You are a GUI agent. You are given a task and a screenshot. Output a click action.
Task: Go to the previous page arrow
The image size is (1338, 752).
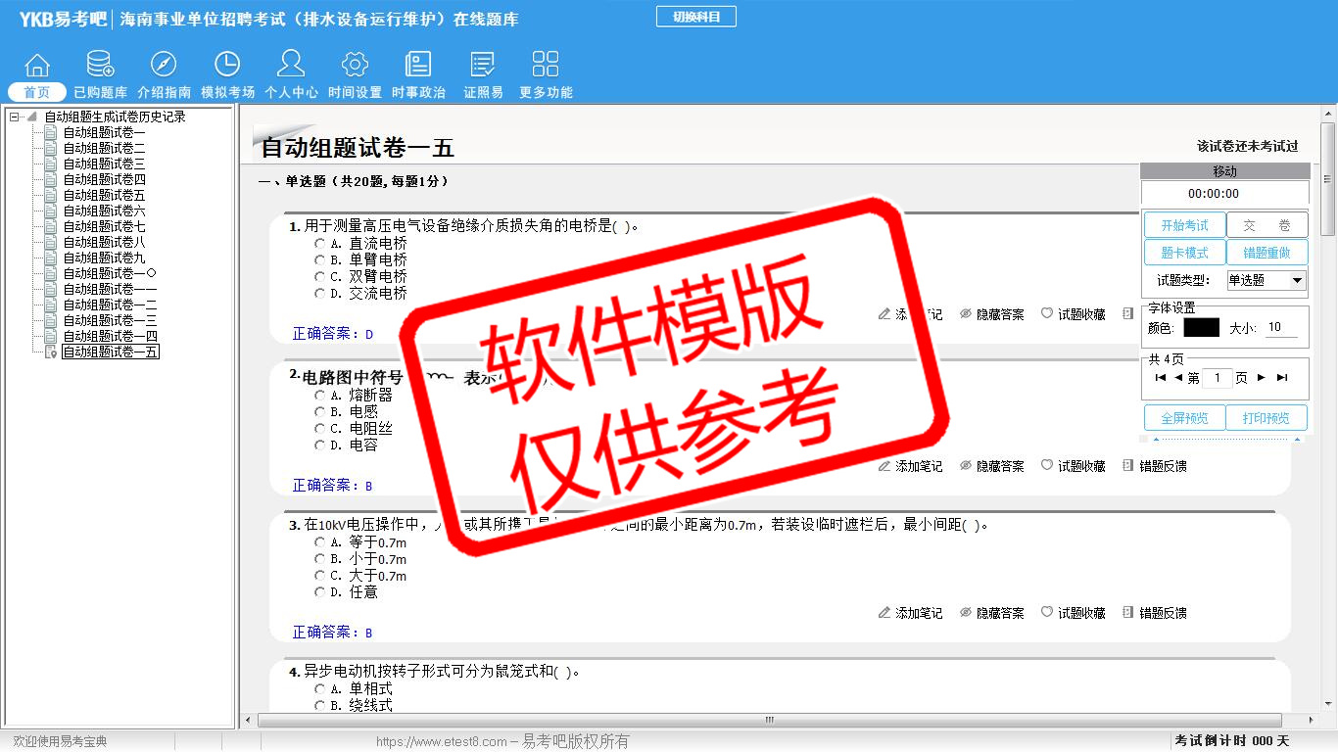[1178, 378]
